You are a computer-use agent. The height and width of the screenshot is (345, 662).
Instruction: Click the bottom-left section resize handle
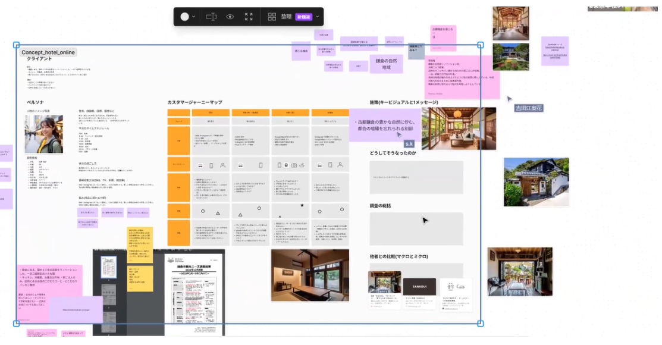pyautogui.click(x=16, y=324)
